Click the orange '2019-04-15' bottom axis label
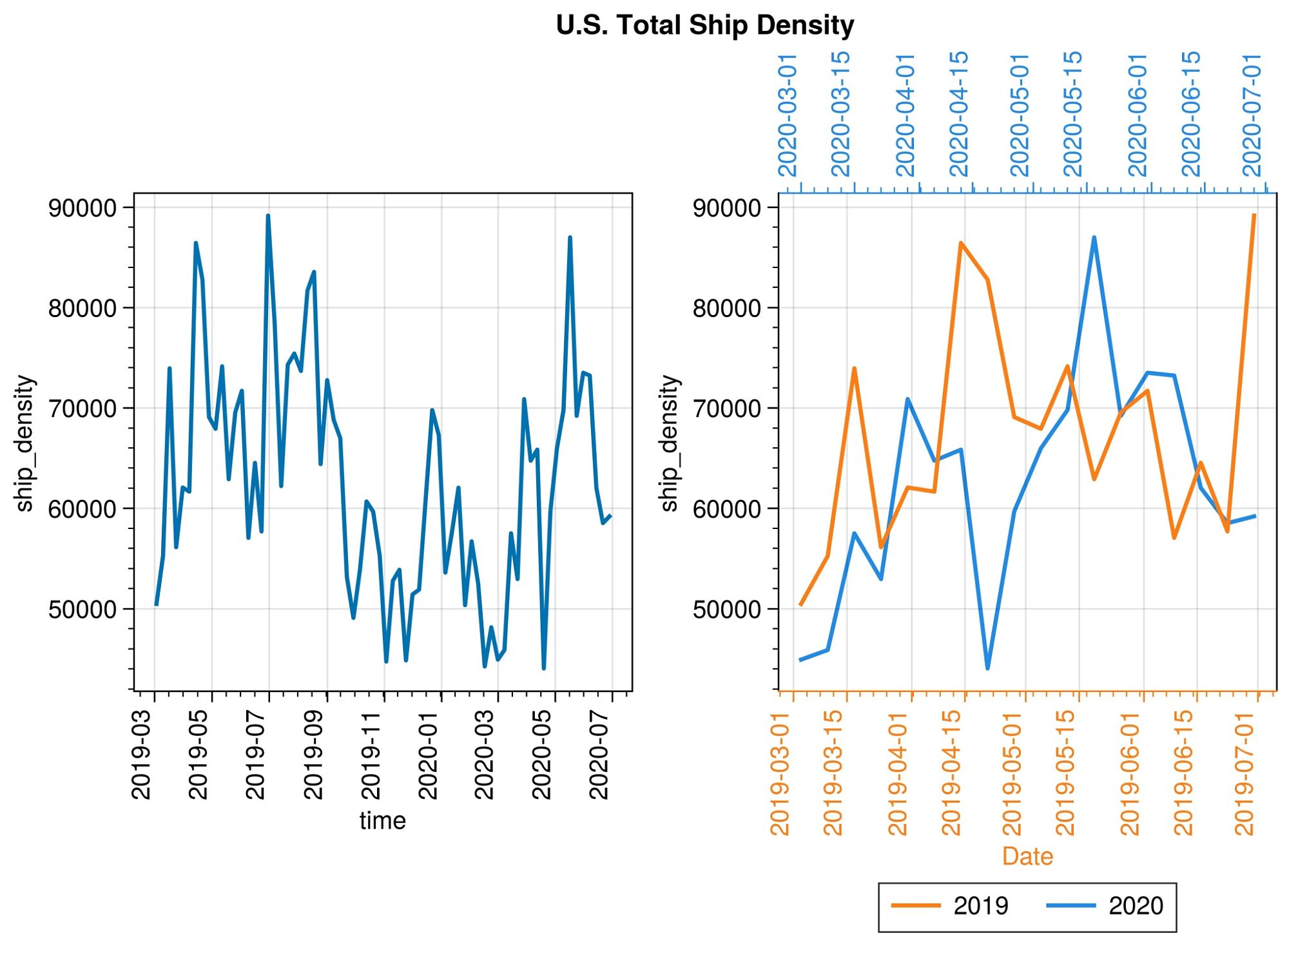 pos(951,773)
